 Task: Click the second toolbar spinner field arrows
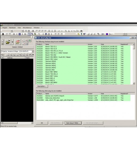22,31
